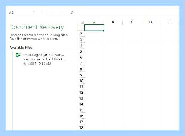The width and height of the screenshot is (185, 136).
Task: Select row 17 header
Action: [x=81, y=122]
